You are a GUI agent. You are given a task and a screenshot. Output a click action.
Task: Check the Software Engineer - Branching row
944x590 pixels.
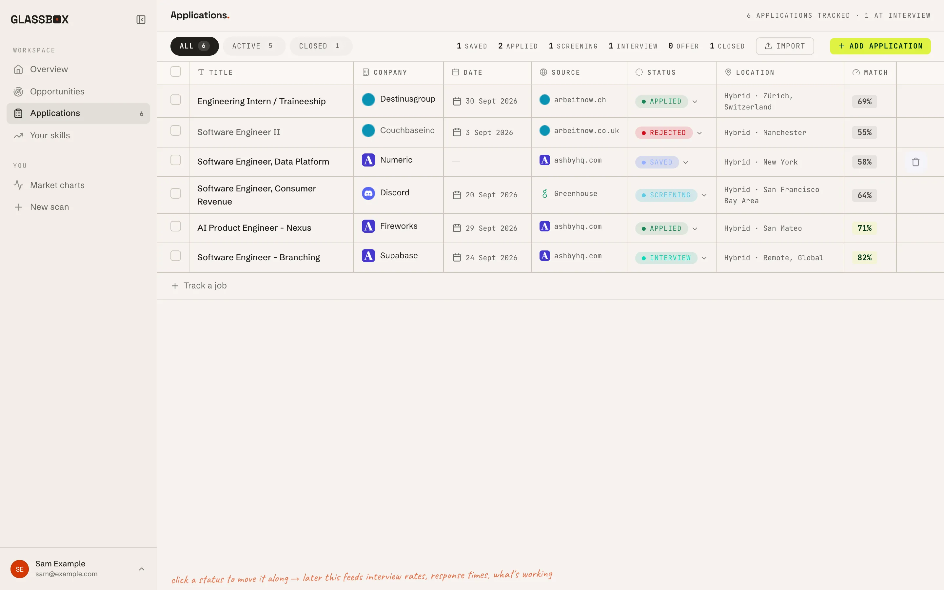click(x=176, y=256)
